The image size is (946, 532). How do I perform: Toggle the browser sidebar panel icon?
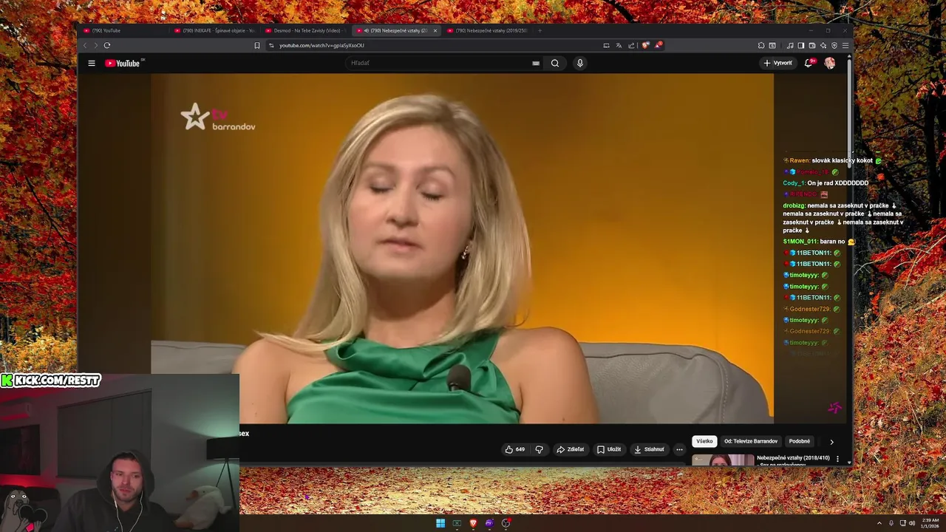click(x=801, y=45)
